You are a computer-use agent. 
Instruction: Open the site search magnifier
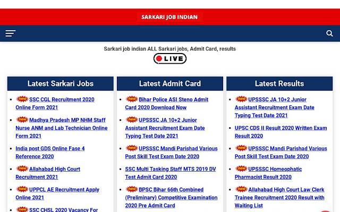point(329,33)
